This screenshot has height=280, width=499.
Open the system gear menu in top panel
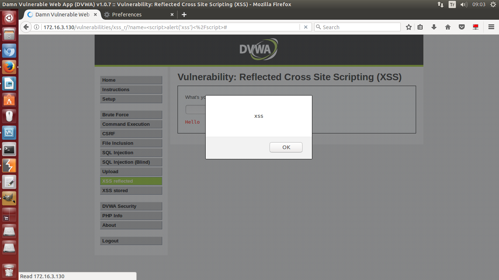492,4
